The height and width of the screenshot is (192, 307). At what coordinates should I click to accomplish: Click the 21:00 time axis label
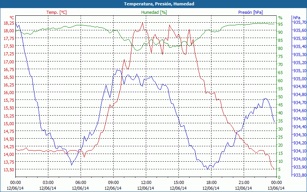click(244, 183)
